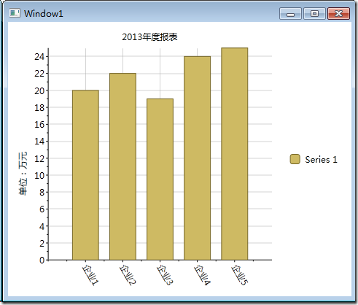Click the Series 1 legend label

tap(321, 160)
